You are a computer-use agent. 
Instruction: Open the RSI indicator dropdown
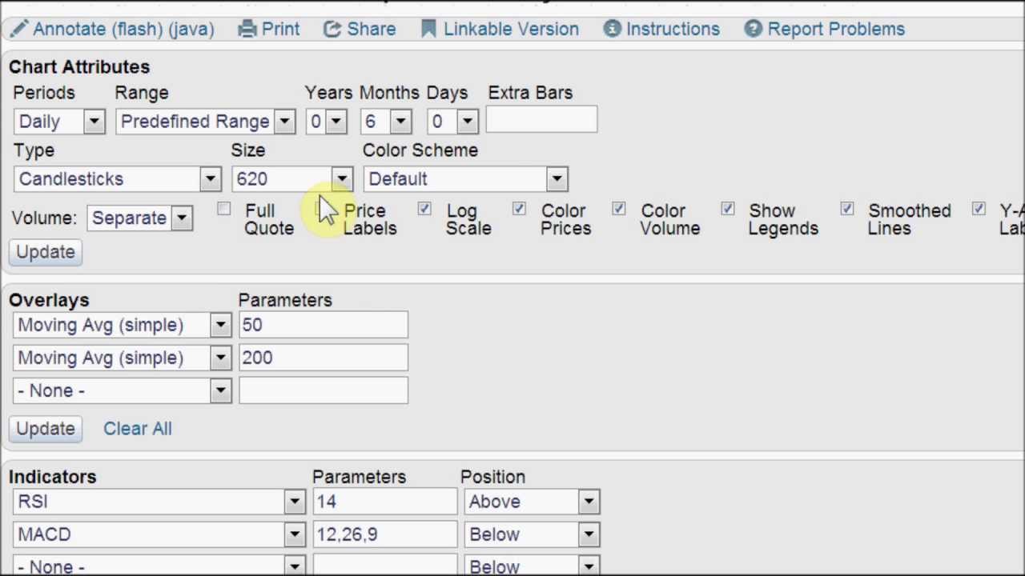(159, 502)
